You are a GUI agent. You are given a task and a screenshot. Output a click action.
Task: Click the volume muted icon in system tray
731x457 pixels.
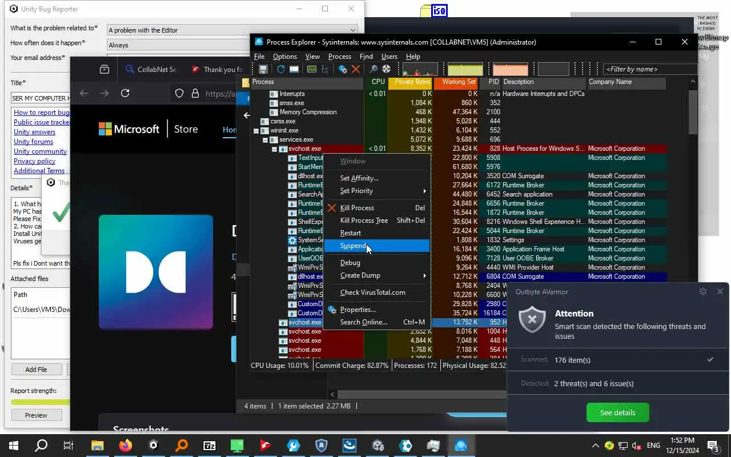[x=637, y=446]
